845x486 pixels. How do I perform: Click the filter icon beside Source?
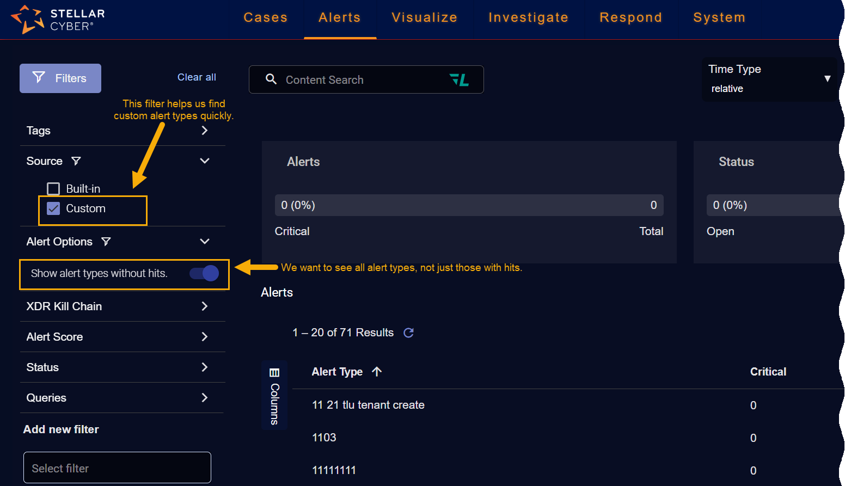[x=76, y=161]
